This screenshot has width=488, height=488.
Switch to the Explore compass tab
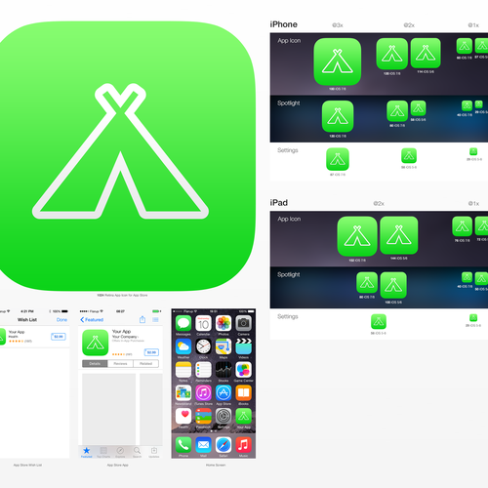[x=120, y=452]
